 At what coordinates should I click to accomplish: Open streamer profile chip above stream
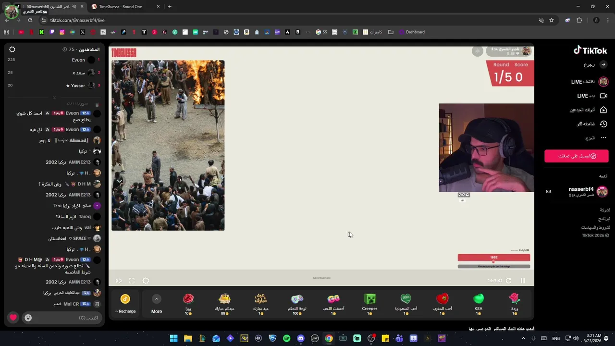[509, 51]
